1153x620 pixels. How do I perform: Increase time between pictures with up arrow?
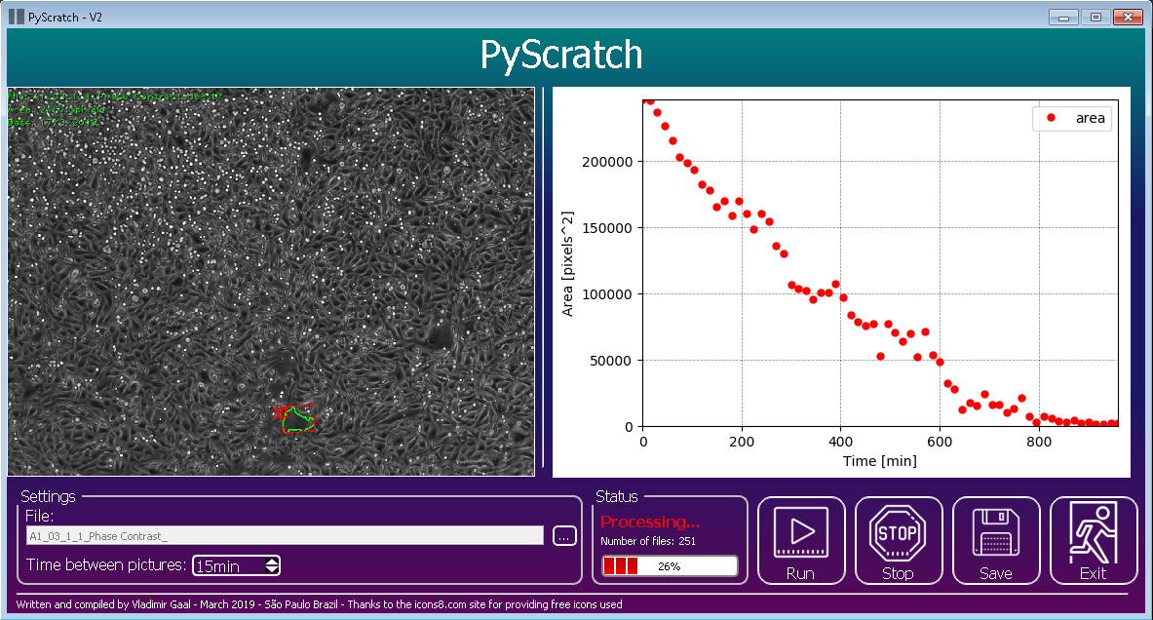click(272, 561)
